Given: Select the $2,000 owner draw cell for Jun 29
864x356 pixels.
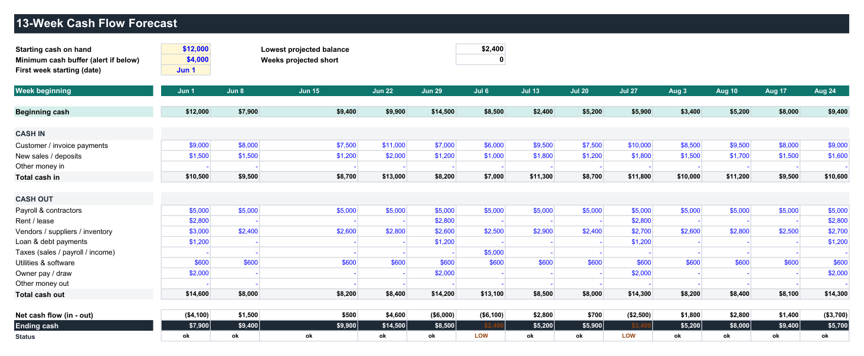Looking at the screenshot, I should coord(431,273).
